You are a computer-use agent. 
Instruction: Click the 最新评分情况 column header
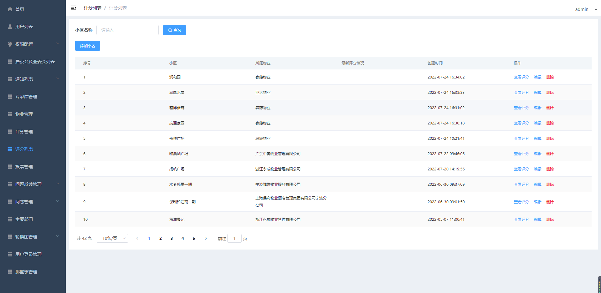pyautogui.click(x=353, y=63)
